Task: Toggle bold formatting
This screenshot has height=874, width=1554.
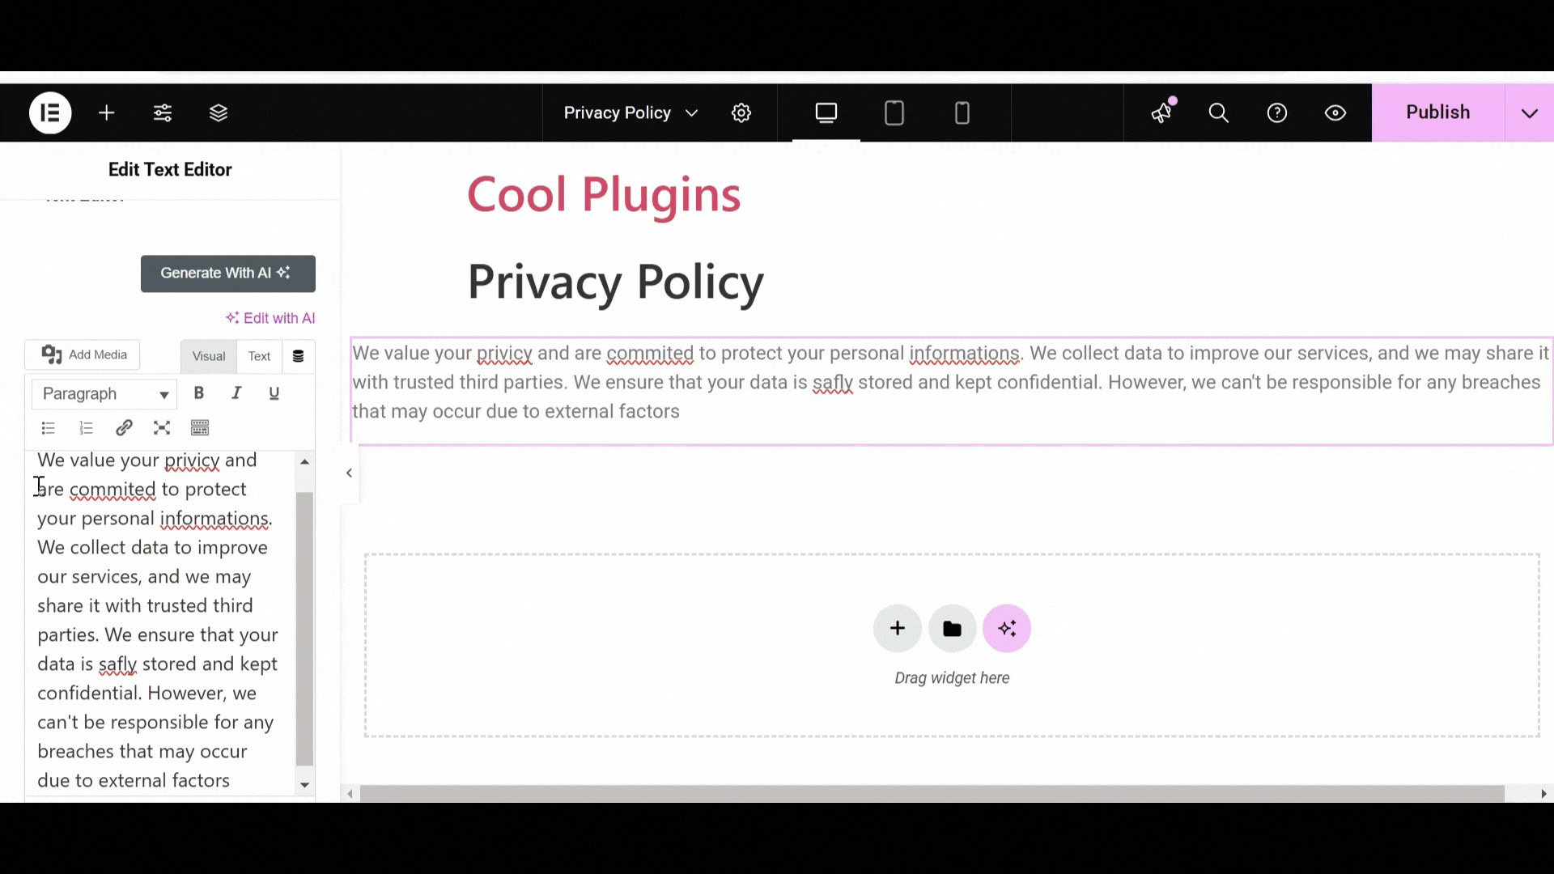Action: tap(198, 393)
